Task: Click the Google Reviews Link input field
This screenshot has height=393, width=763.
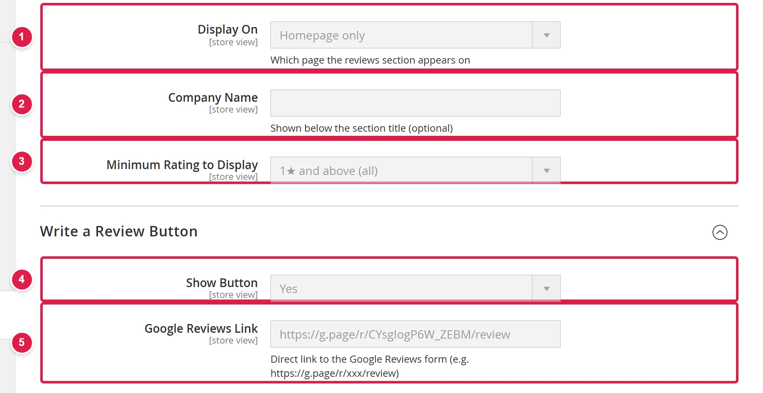Action: pos(415,334)
